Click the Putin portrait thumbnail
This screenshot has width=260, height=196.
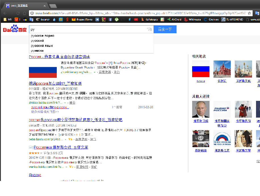coord(201,109)
